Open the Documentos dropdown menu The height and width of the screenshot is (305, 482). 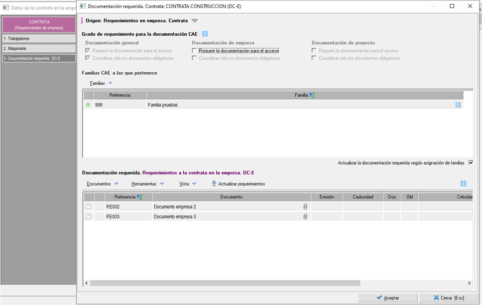[102, 184]
